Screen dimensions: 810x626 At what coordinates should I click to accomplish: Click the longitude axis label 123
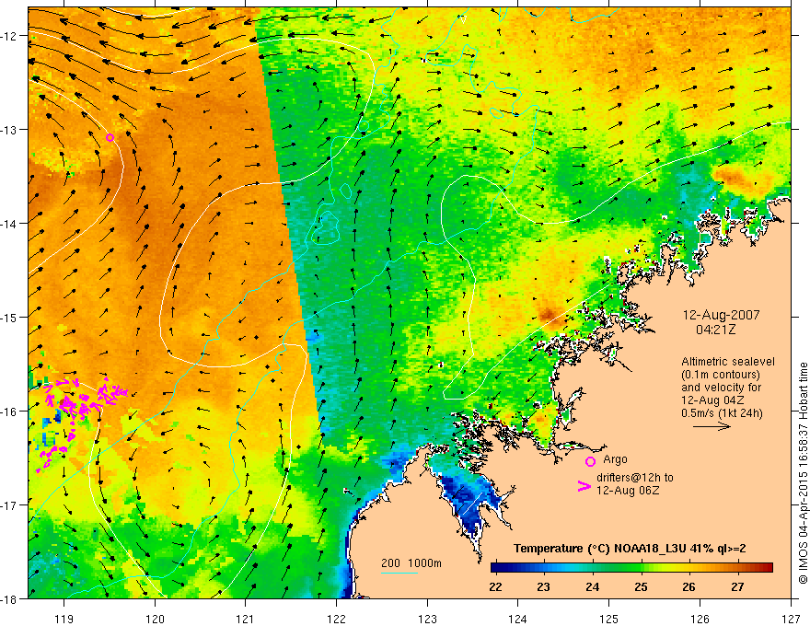pyautogui.click(x=427, y=619)
